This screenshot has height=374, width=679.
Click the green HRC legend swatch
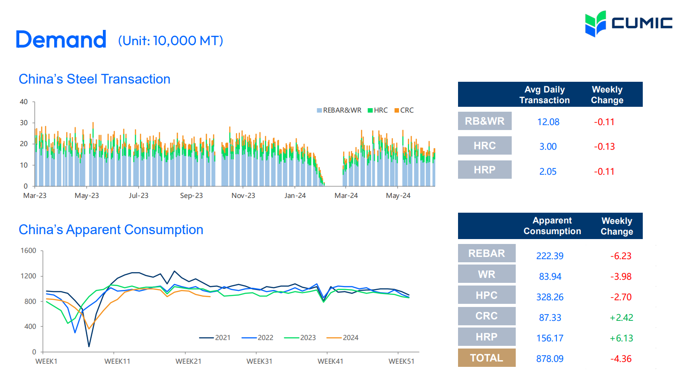(370, 110)
